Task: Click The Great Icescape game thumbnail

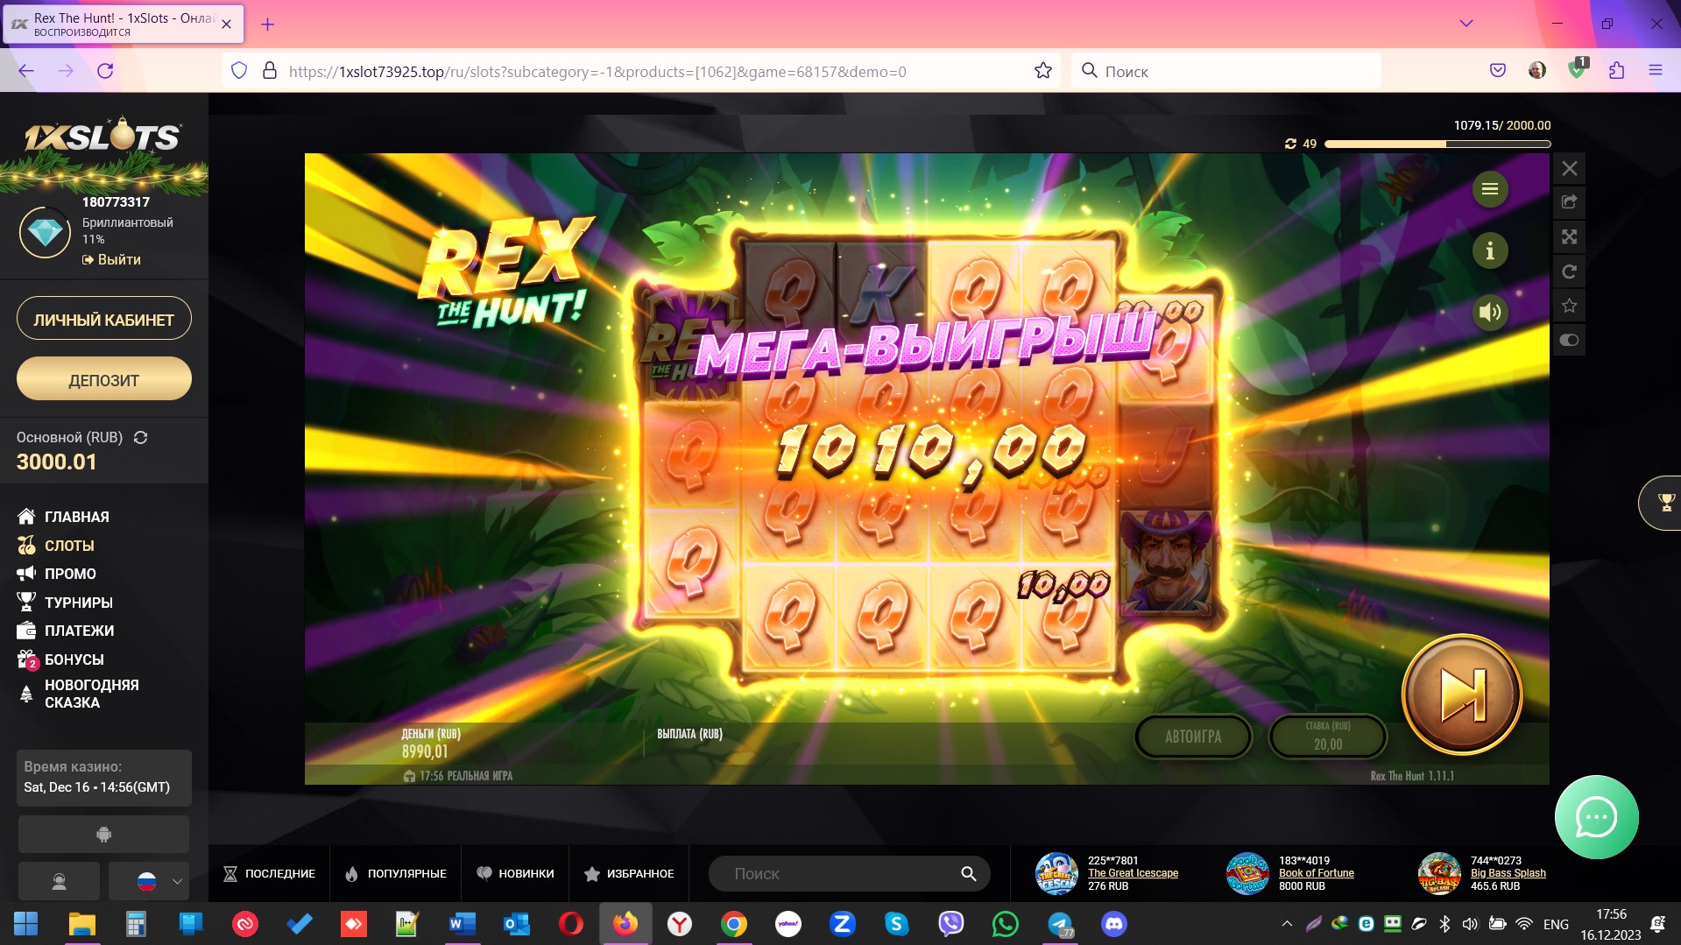Action: coord(1056,873)
